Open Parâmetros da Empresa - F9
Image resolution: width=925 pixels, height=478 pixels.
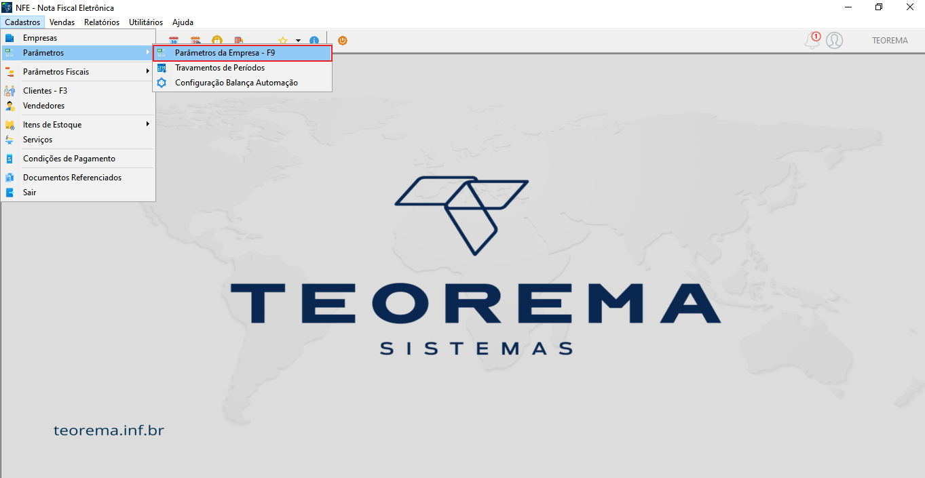tap(242, 53)
